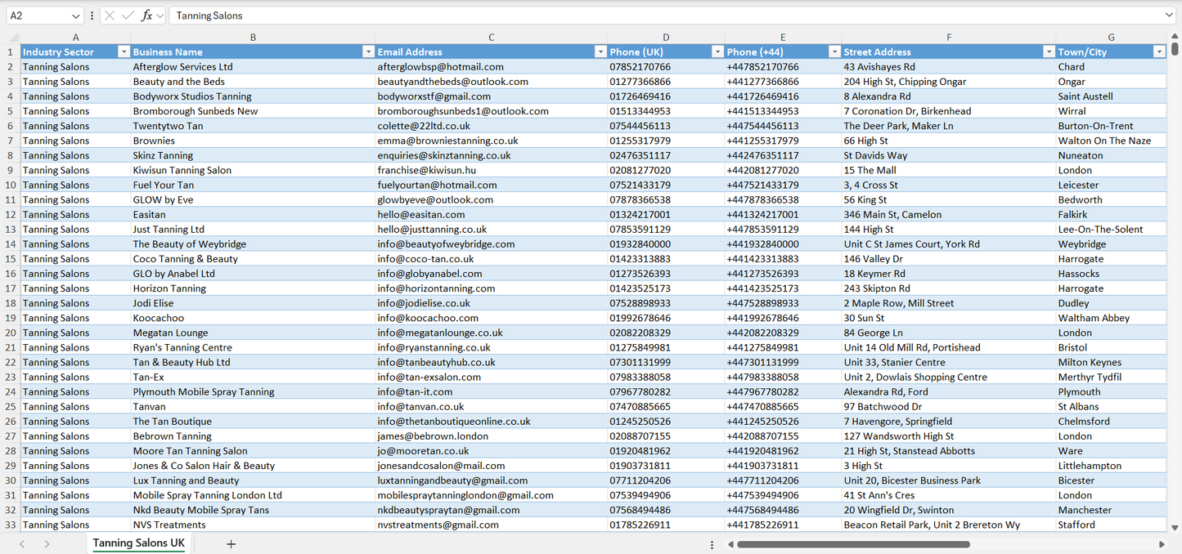1182x554 pixels.
Task: Select column G header
Action: (x=1112, y=38)
